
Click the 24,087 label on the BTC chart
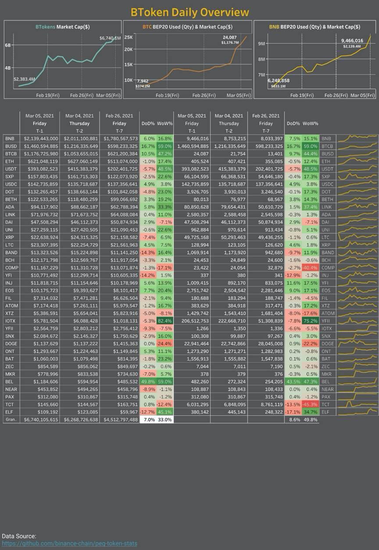pyautogui.click(x=230, y=37)
